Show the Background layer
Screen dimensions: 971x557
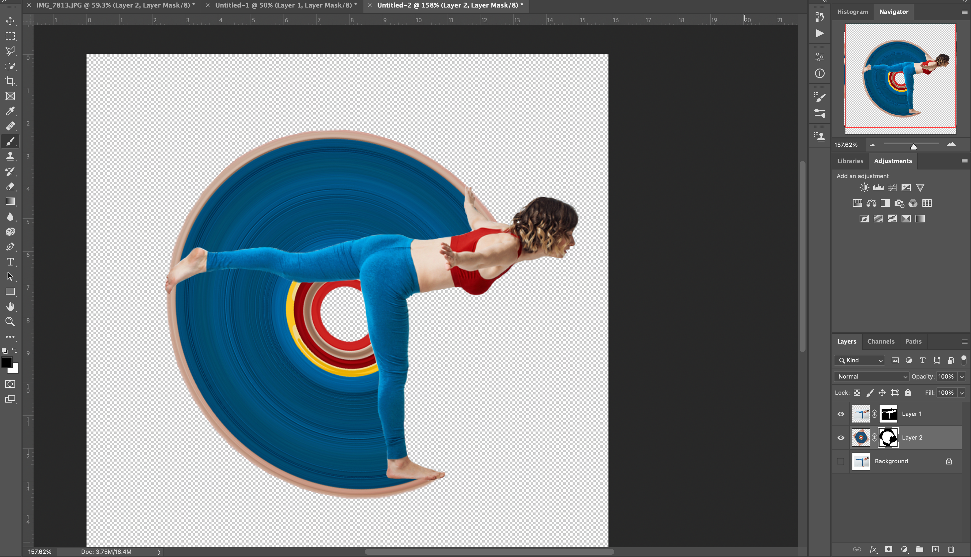841,461
